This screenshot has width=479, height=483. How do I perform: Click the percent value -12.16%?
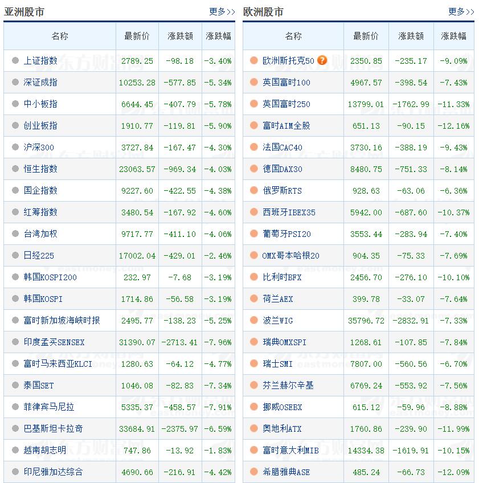tap(453, 126)
